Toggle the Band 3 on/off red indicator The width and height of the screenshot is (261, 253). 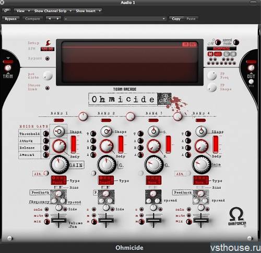pyautogui.click(x=153, y=120)
